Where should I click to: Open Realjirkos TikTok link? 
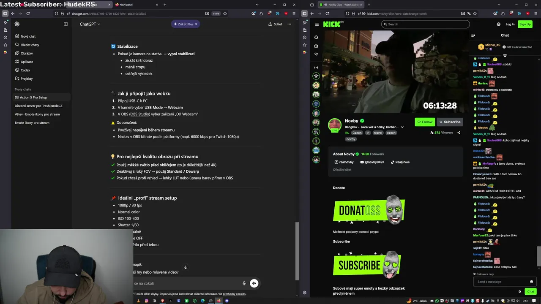(x=400, y=162)
